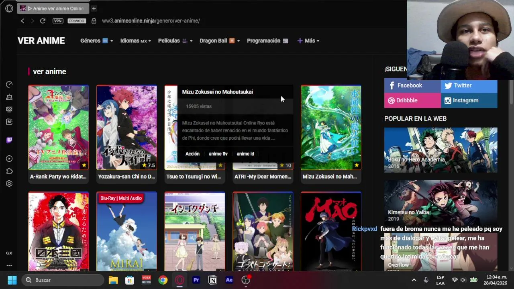
Task: Open Opera GX taskbar icon
Action: [179, 280]
